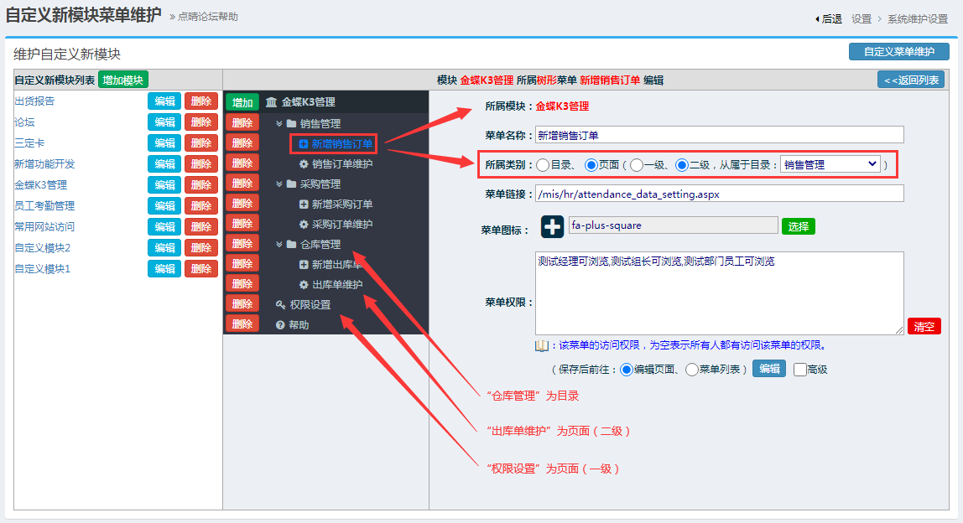Open 点睛论坛帮助 link

coord(207,17)
